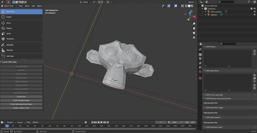Viewport: 257px width, 133px height.
Task: Hide the Suzanne object in outliner
Action: (x=255, y=15)
